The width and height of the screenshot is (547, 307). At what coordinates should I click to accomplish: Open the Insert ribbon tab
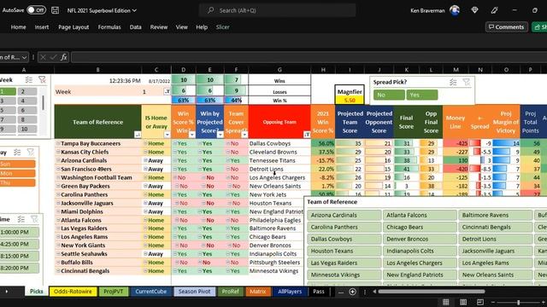coord(42,27)
